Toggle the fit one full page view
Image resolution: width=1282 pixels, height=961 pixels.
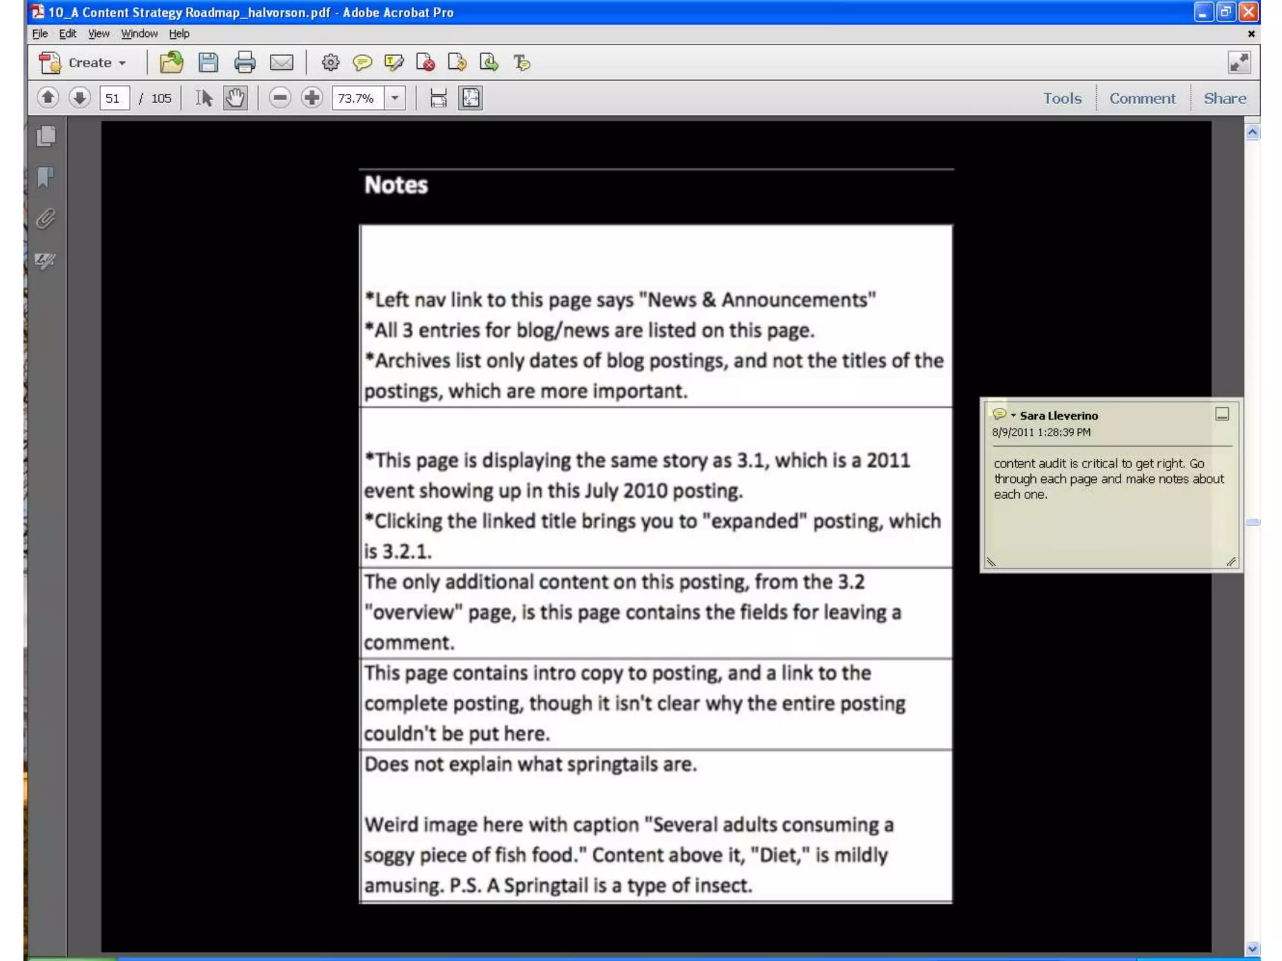(471, 98)
